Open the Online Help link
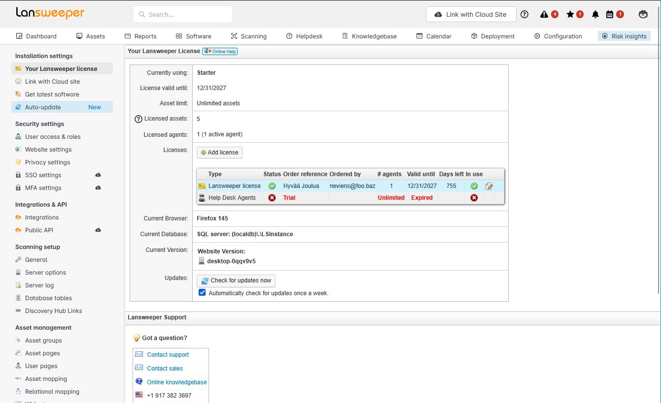Image resolution: width=661 pixels, height=403 pixels. pos(220,51)
